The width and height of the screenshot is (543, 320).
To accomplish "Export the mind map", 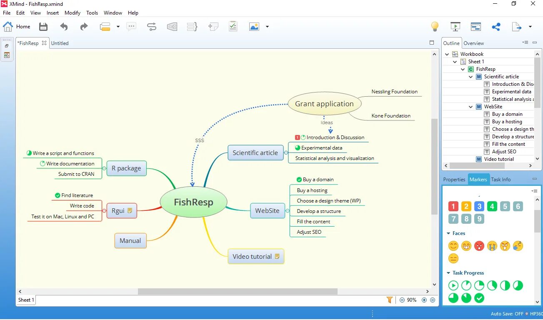I will 516,27.
